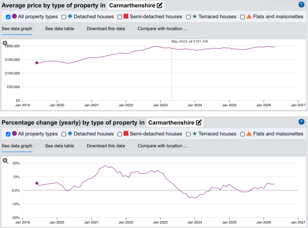Click the 0.0% axis label on percentage graph
The width and height of the screenshot is (308, 228).
16,190
